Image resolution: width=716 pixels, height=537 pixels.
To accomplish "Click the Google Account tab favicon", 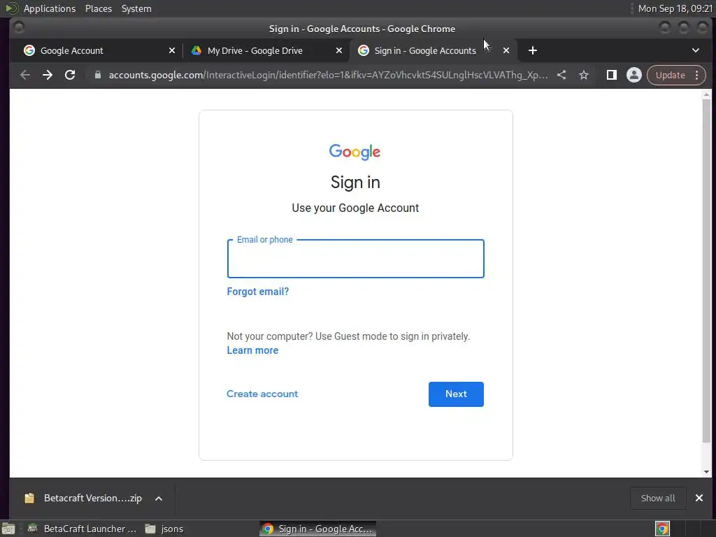I will [29, 50].
